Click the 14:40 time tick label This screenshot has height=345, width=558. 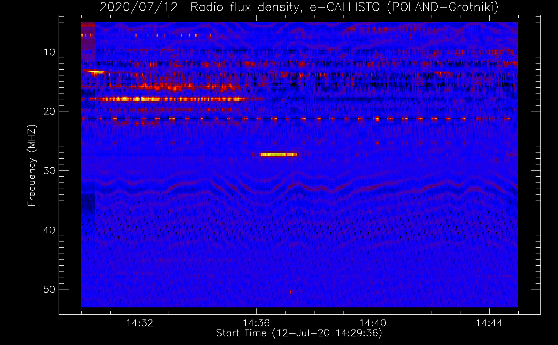[x=373, y=323]
